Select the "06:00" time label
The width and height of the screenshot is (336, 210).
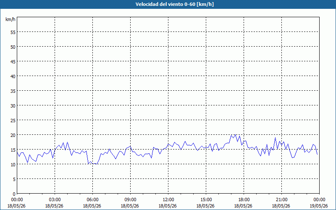point(92,200)
